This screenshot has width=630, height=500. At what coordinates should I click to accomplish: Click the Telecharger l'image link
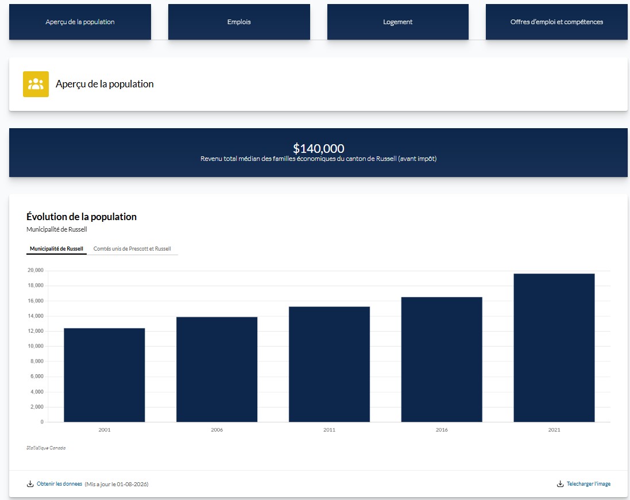[588, 483]
